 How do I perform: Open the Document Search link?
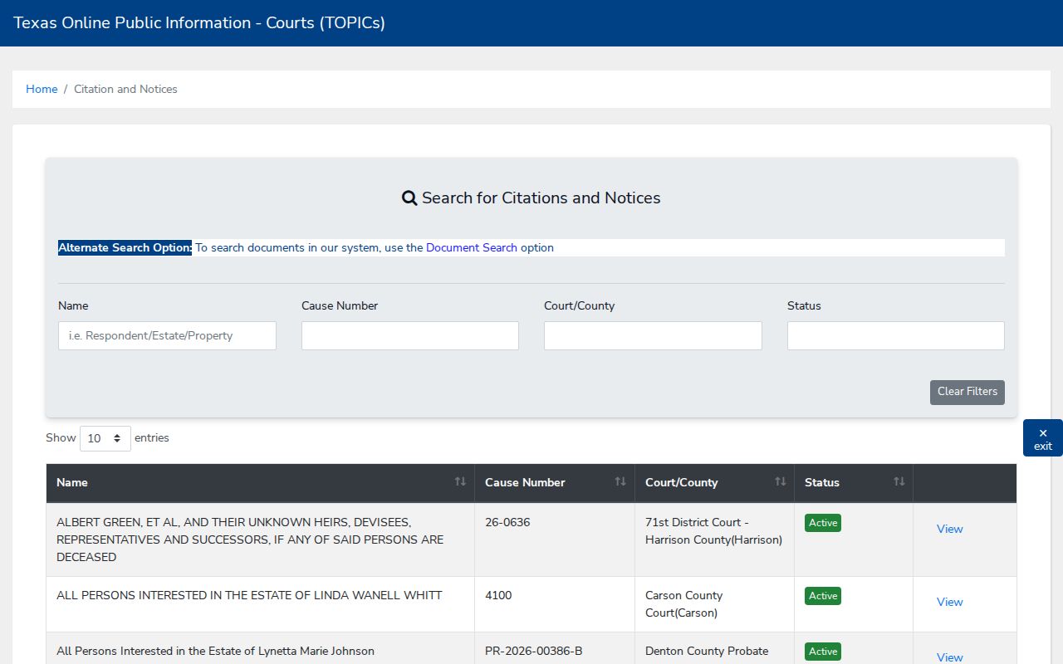(x=472, y=247)
